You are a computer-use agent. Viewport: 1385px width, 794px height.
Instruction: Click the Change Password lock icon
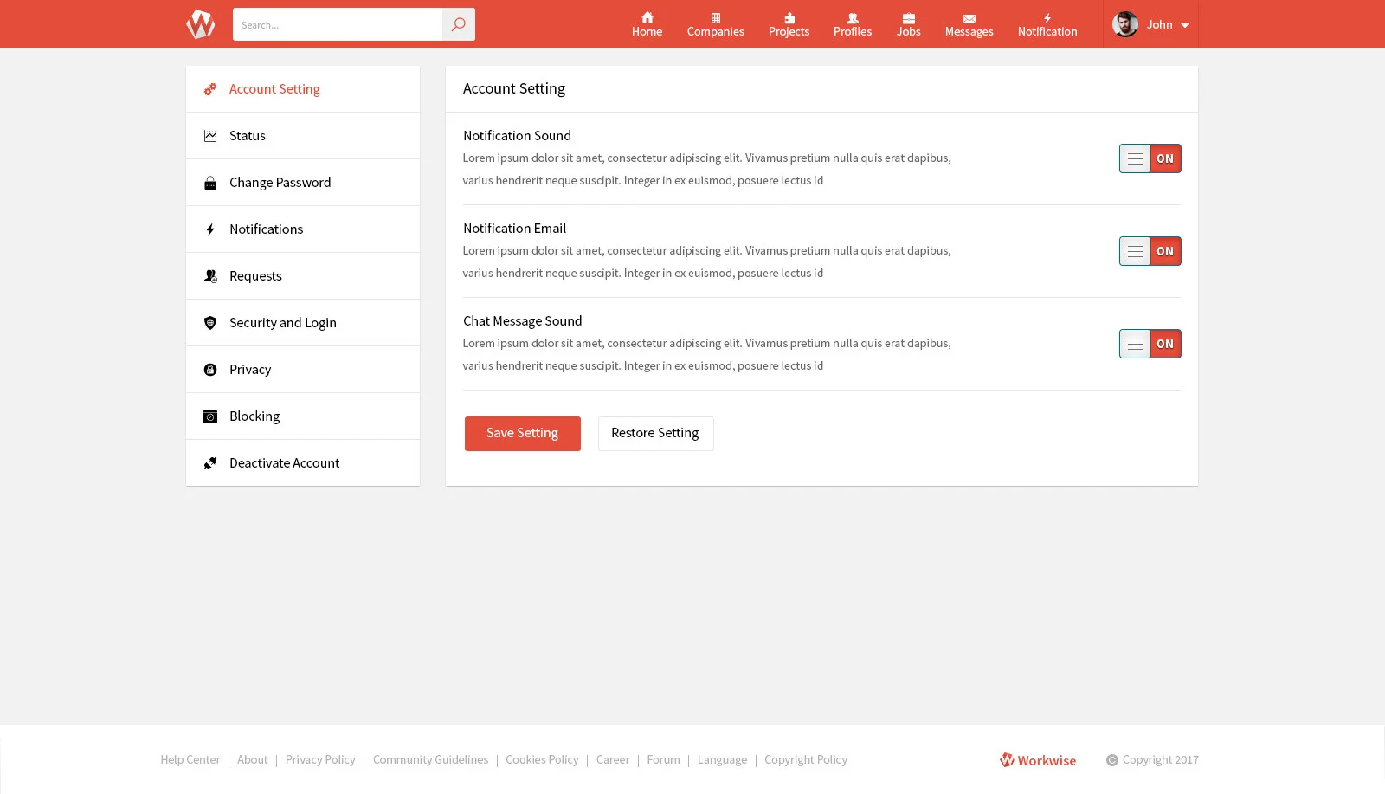(210, 182)
